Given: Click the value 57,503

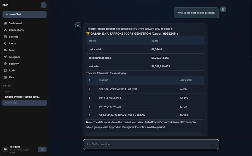Looking at the screenshot, I should (x=183, y=89).
